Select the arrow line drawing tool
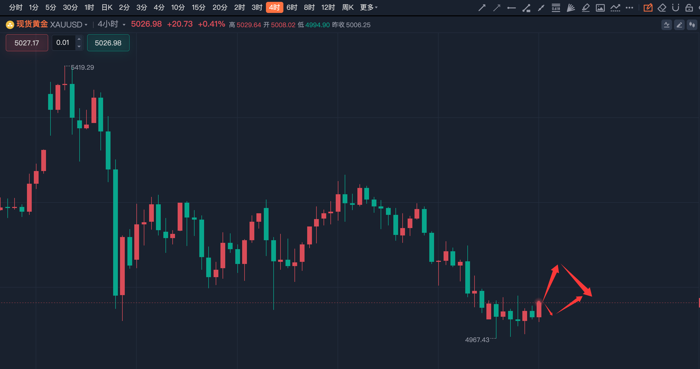The width and height of the screenshot is (700, 369). click(x=482, y=8)
